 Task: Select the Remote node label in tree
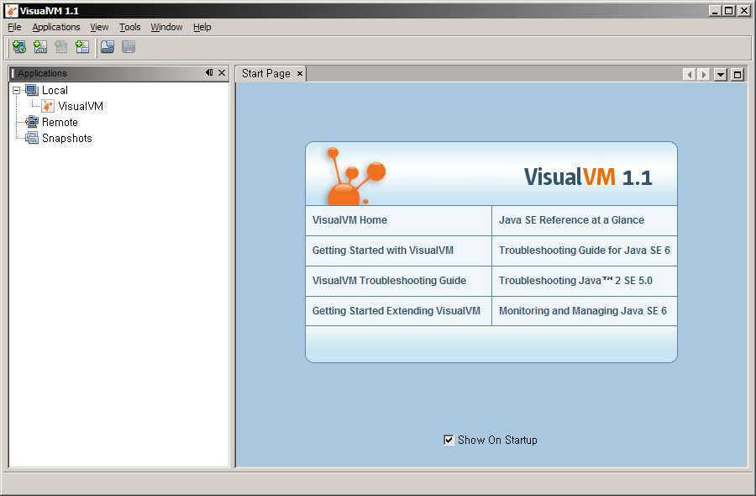(x=60, y=122)
